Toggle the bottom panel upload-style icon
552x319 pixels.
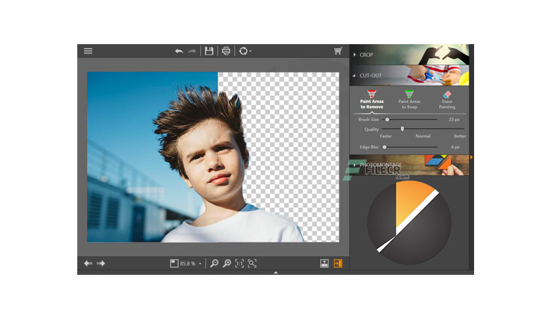(324, 263)
